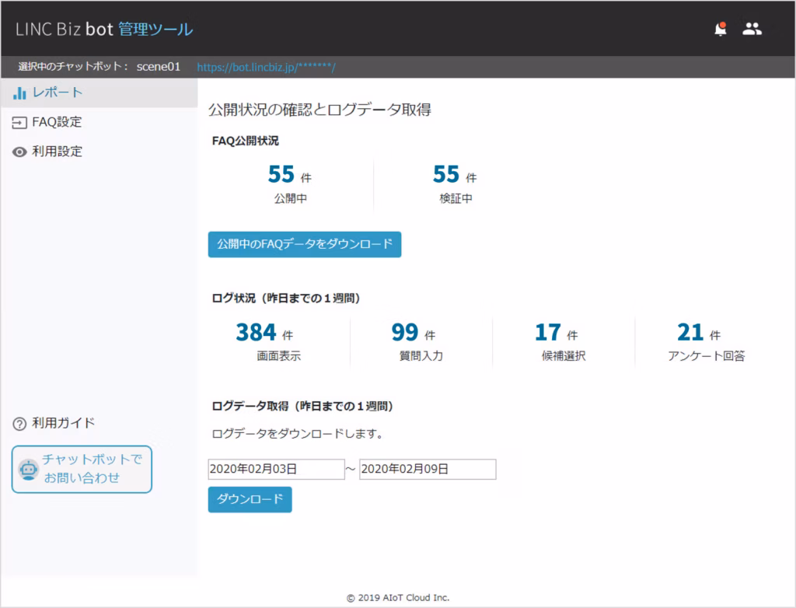This screenshot has width=796, height=608.
Task: Open FAQ設定 from the sidebar
Action: click(57, 122)
